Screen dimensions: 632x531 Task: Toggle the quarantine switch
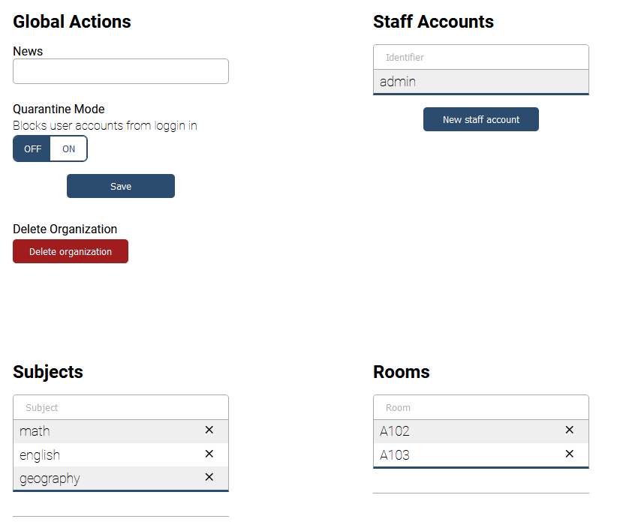pos(50,148)
